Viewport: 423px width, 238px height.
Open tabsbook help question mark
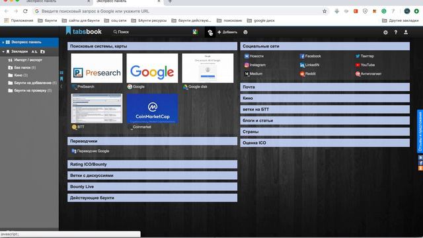395,32
